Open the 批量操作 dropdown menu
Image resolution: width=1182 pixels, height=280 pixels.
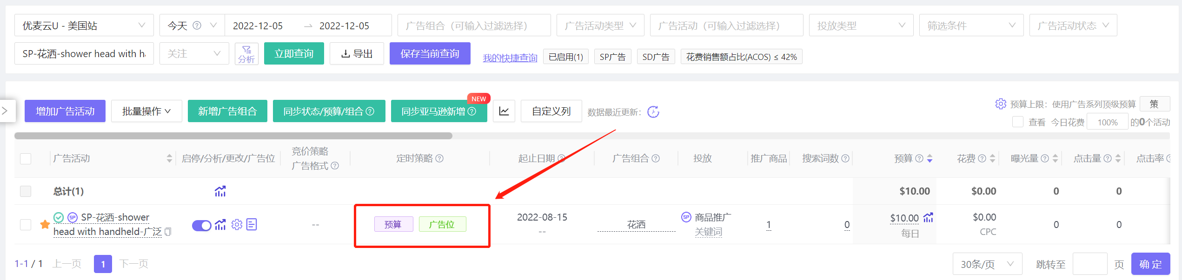pos(146,111)
